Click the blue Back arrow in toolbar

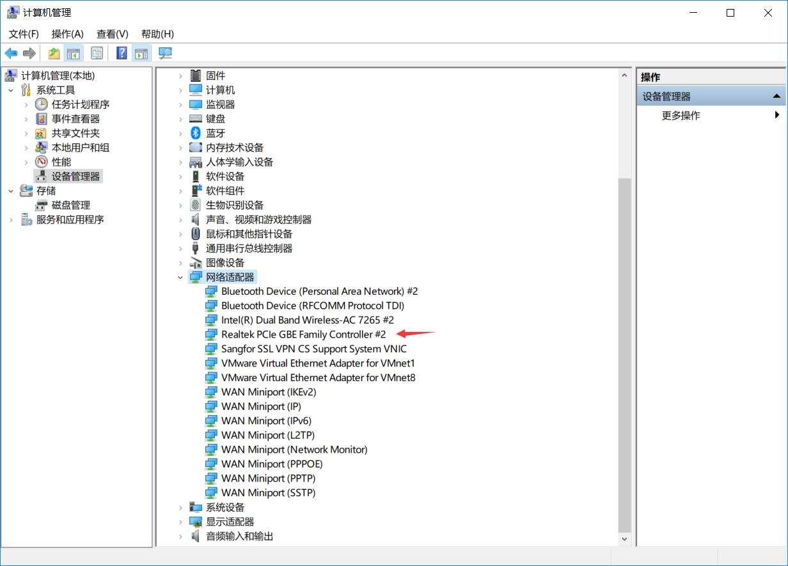[x=11, y=53]
